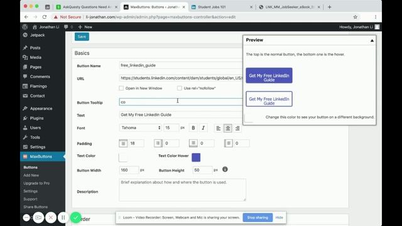Image resolution: width=402 pixels, height=226 pixels.
Task: Click the font size field
Action: (171, 127)
